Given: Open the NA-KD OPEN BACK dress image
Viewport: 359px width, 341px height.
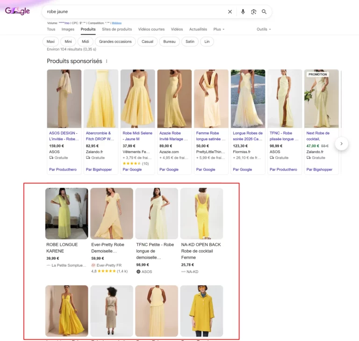Looking at the screenshot, I should (x=201, y=214).
